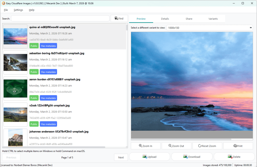
Task: Select the sebastian-boring rocky coast thumbnail
Action: (x=15, y=62)
